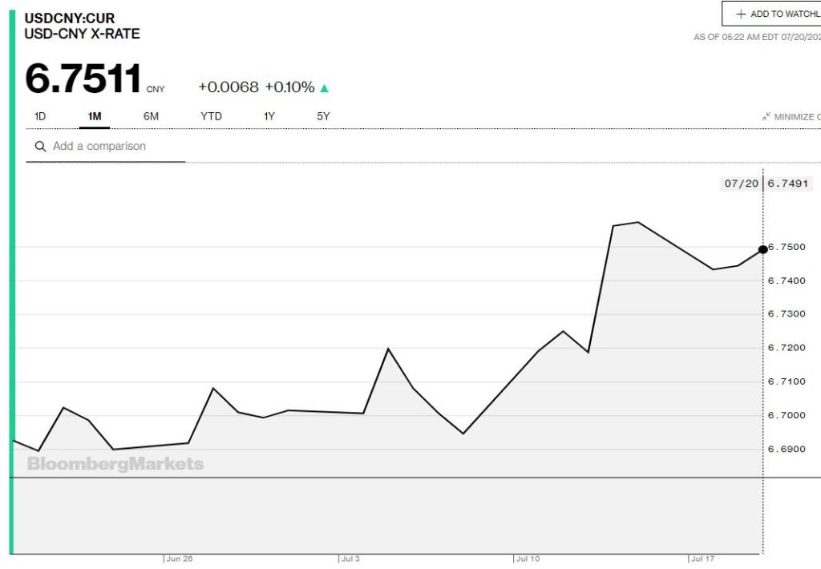Click the Jun 26 x-axis date label
Viewport: 821px width, 569px height.
(x=178, y=558)
